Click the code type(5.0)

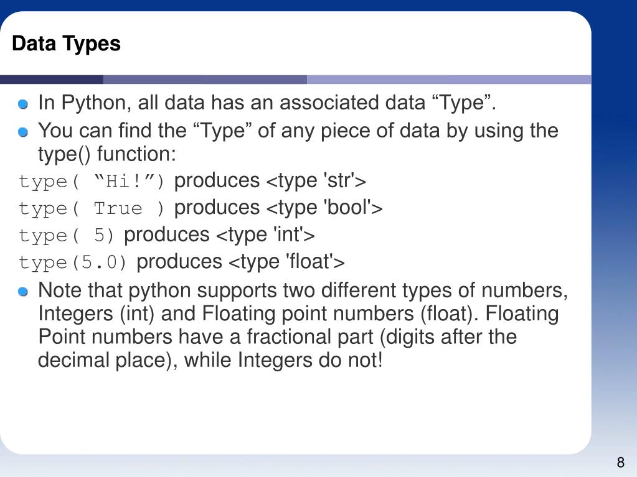pos(73,263)
